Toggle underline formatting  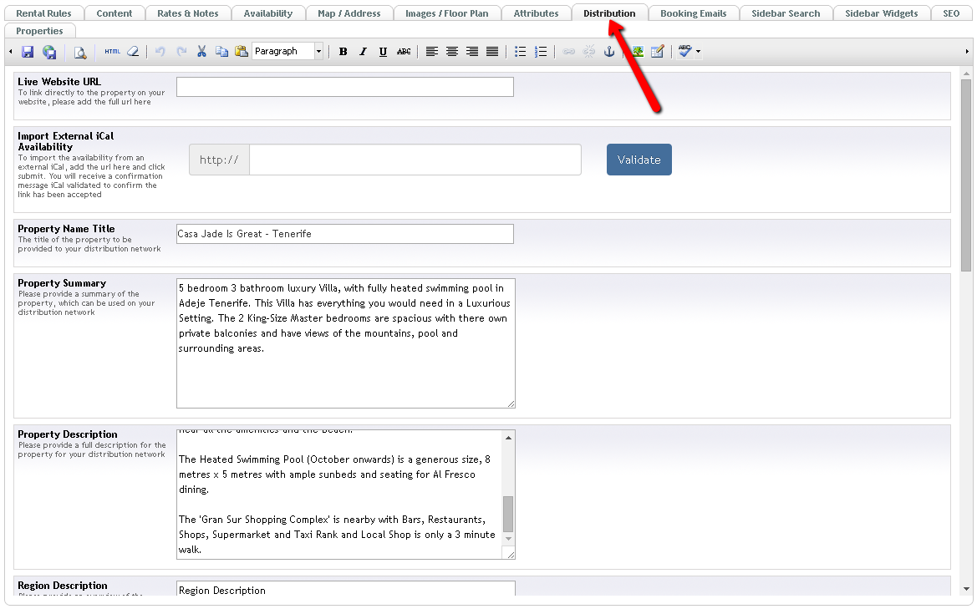383,52
